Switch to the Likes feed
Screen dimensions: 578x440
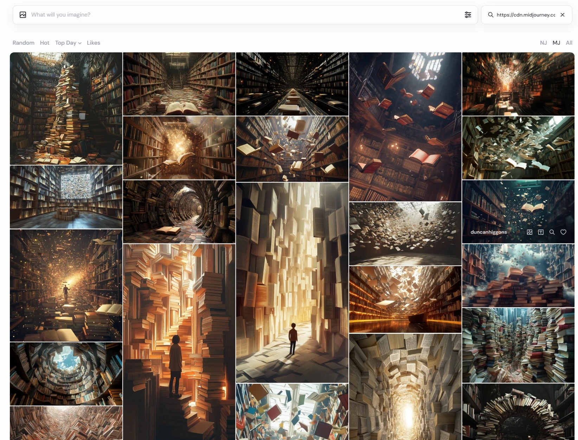94,43
